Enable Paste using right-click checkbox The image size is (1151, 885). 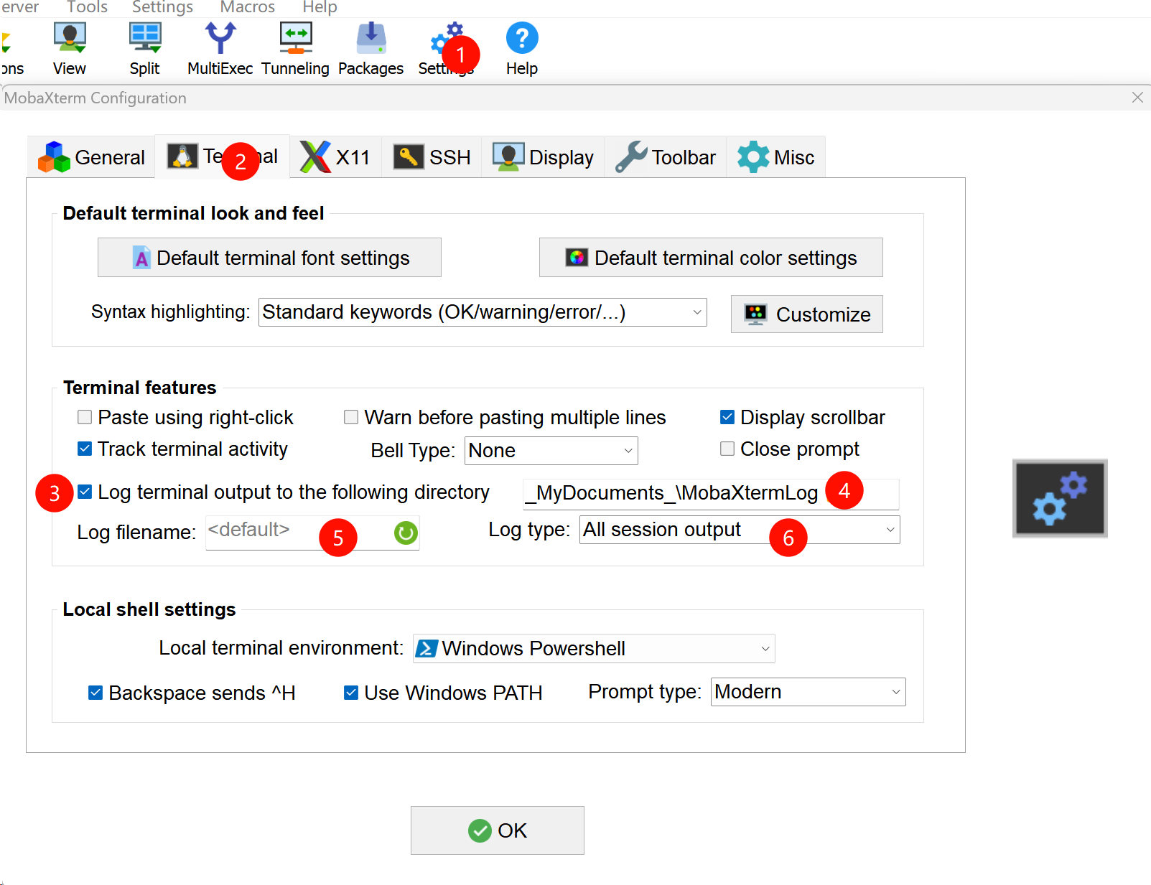[85, 417]
